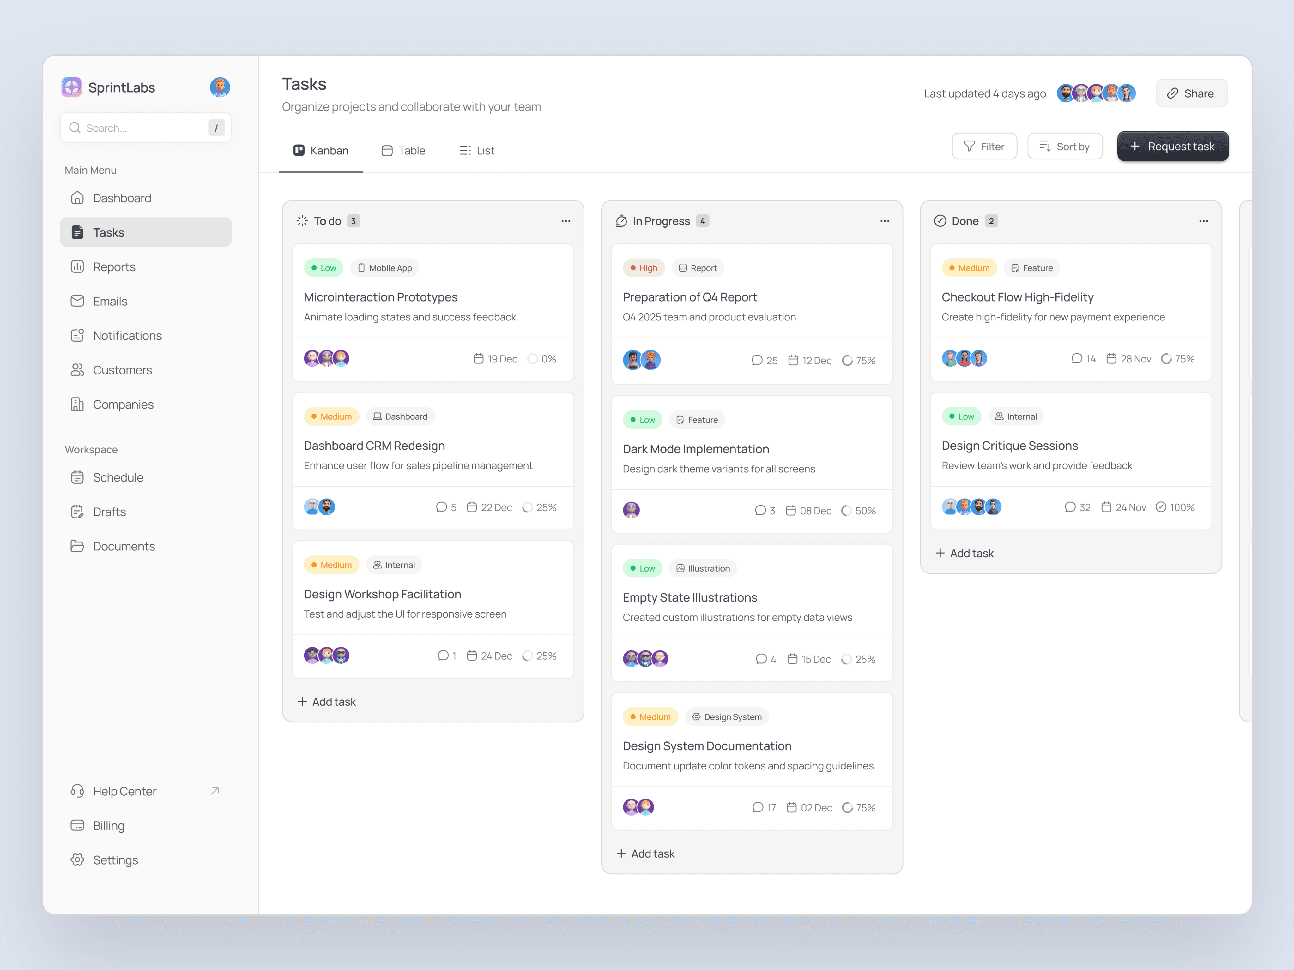Switch to the Table view tab
Viewport: 1294px width, 970px height.
[x=403, y=150]
